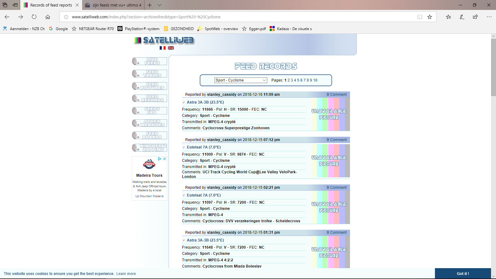Open Kingofsat Zapping

[152, 148]
